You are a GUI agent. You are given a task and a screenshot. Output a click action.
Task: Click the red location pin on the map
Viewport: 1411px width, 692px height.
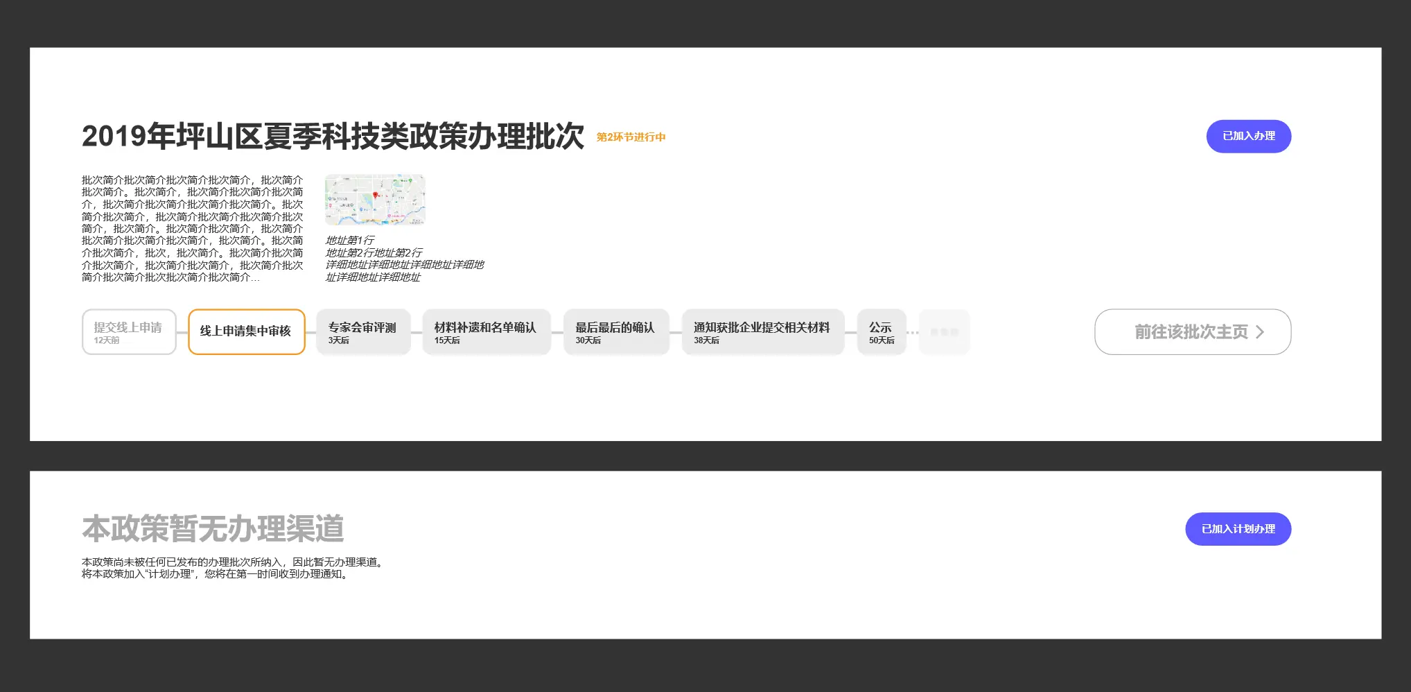point(375,196)
